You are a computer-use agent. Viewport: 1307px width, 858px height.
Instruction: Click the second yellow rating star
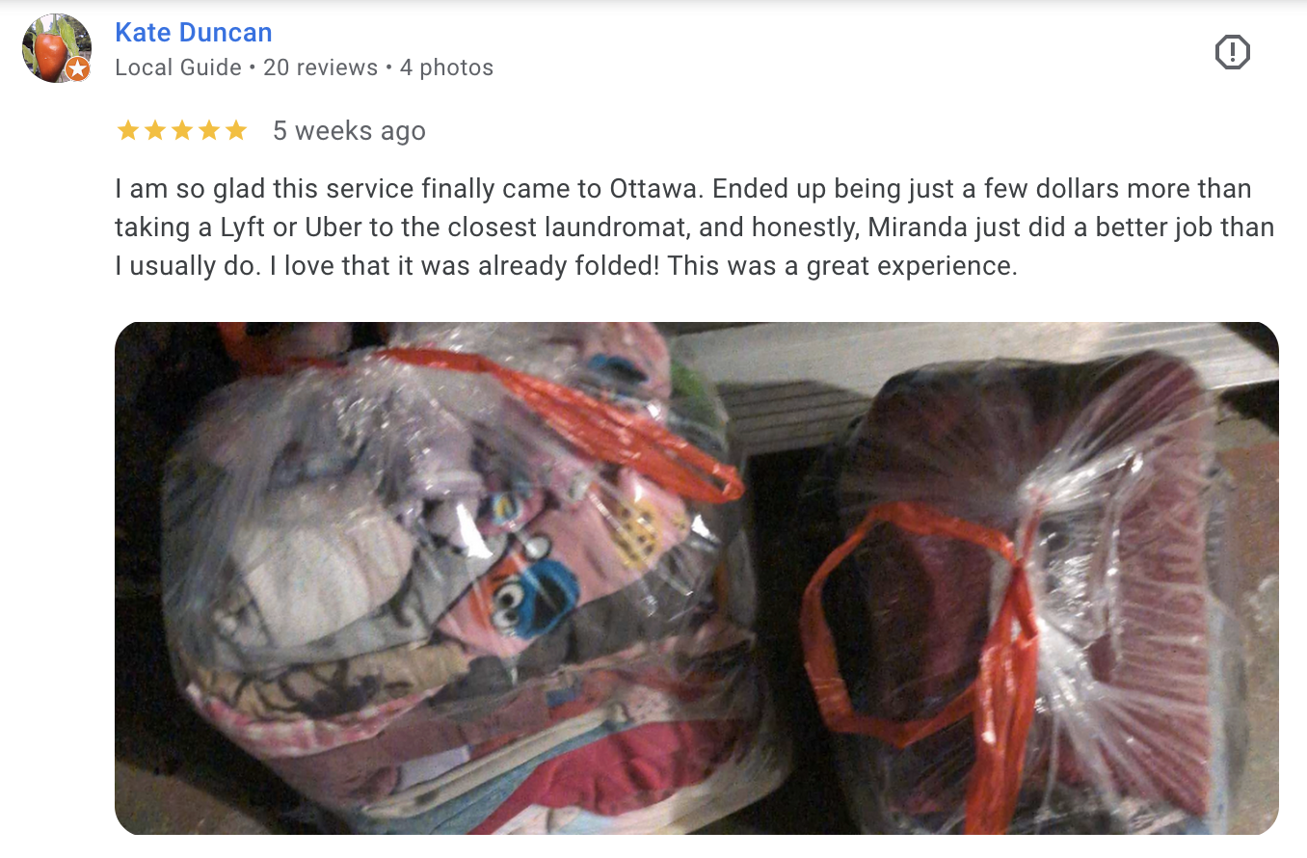pos(155,130)
